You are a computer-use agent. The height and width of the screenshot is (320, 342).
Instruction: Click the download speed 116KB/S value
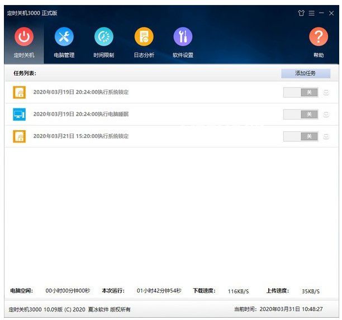pos(239,291)
